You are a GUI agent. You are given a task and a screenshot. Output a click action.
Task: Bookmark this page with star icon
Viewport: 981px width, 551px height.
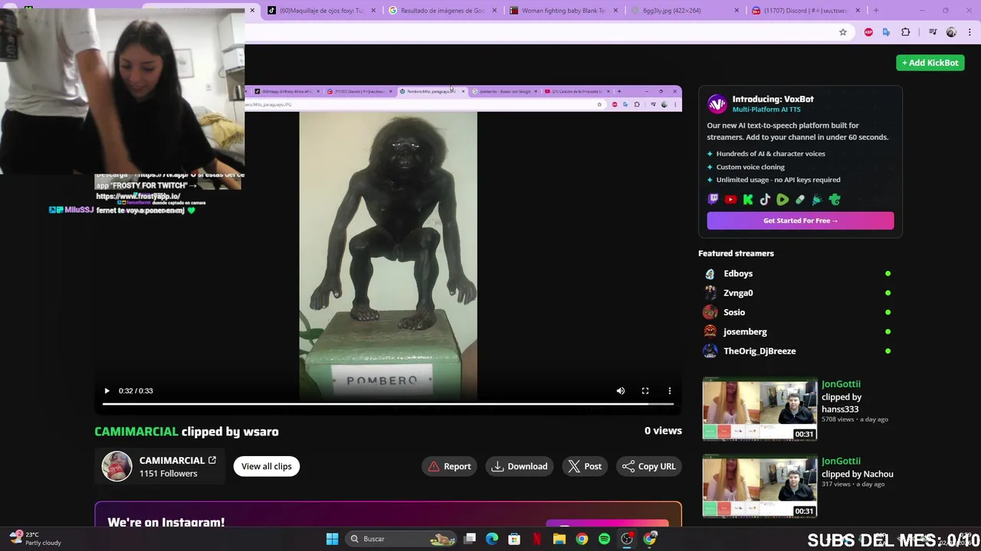coord(843,32)
